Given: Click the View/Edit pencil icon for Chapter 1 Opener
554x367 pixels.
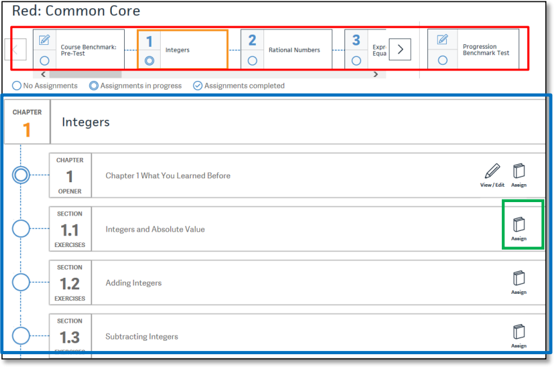Looking at the screenshot, I should coord(492,172).
